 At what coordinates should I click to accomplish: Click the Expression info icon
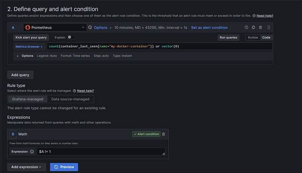(x=32, y=152)
